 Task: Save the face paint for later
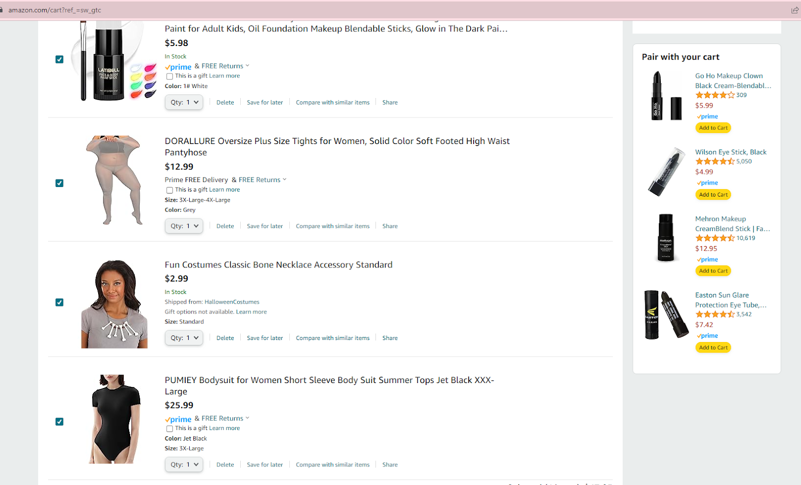click(265, 102)
